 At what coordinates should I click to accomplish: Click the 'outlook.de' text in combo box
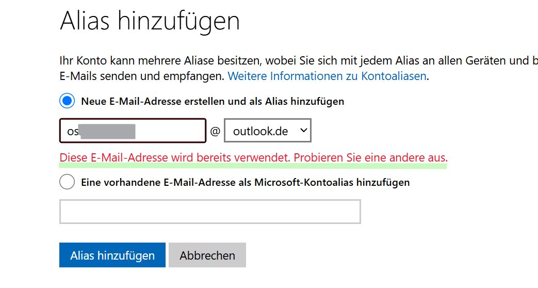[260, 131]
